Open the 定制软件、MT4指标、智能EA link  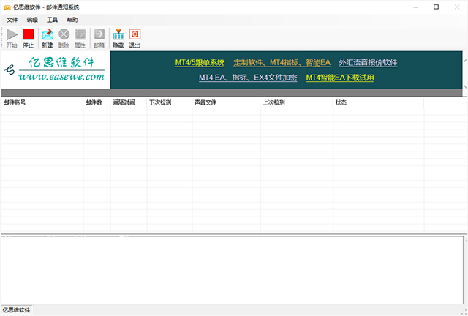(282, 63)
